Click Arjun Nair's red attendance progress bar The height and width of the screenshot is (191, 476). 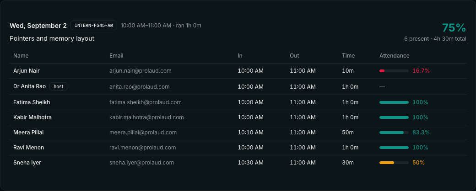pos(394,71)
